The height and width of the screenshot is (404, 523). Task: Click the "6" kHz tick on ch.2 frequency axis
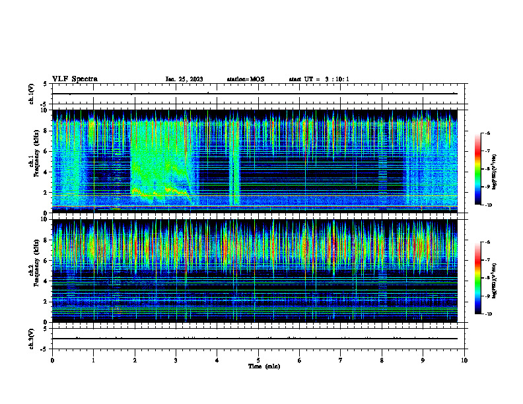click(x=46, y=261)
